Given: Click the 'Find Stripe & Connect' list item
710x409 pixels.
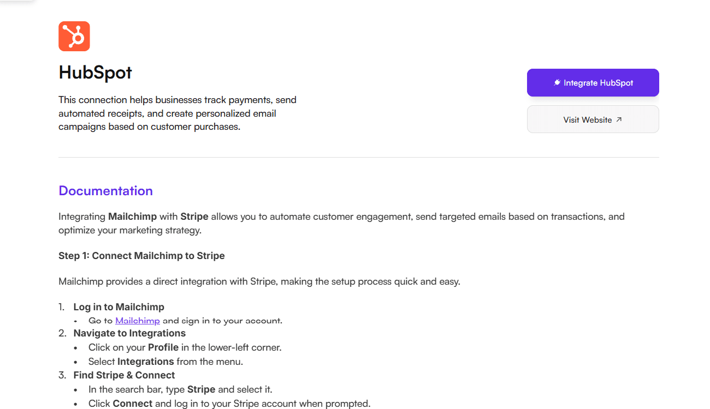Looking at the screenshot, I should pos(125,375).
